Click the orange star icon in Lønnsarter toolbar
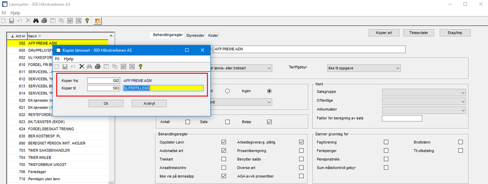The image size is (488, 184). coord(97,21)
